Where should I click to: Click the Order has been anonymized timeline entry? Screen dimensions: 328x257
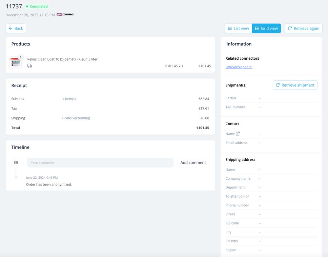pyautogui.click(x=49, y=185)
